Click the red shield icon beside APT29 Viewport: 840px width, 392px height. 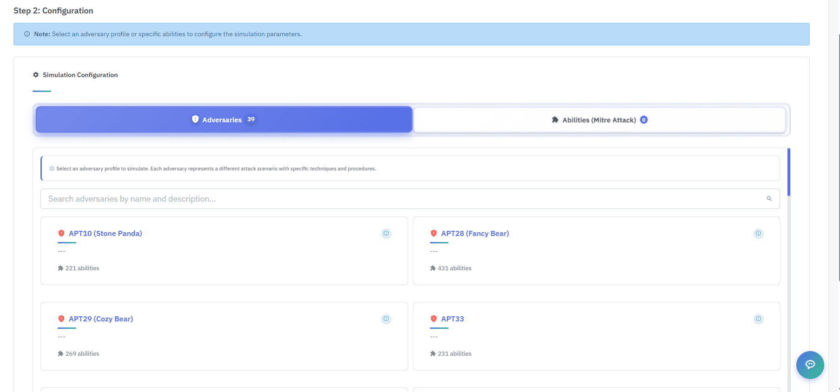tap(61, 319)
